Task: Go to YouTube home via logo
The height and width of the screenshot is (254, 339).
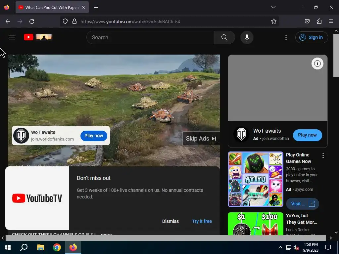Action: pyautogui.click(x=38, y=37)
